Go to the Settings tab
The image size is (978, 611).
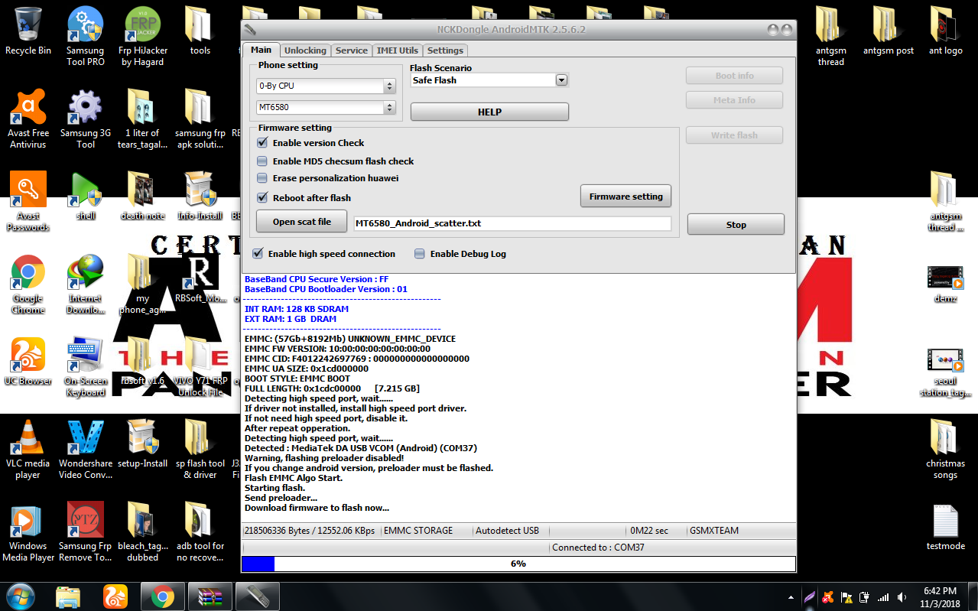tap(445, 50)
